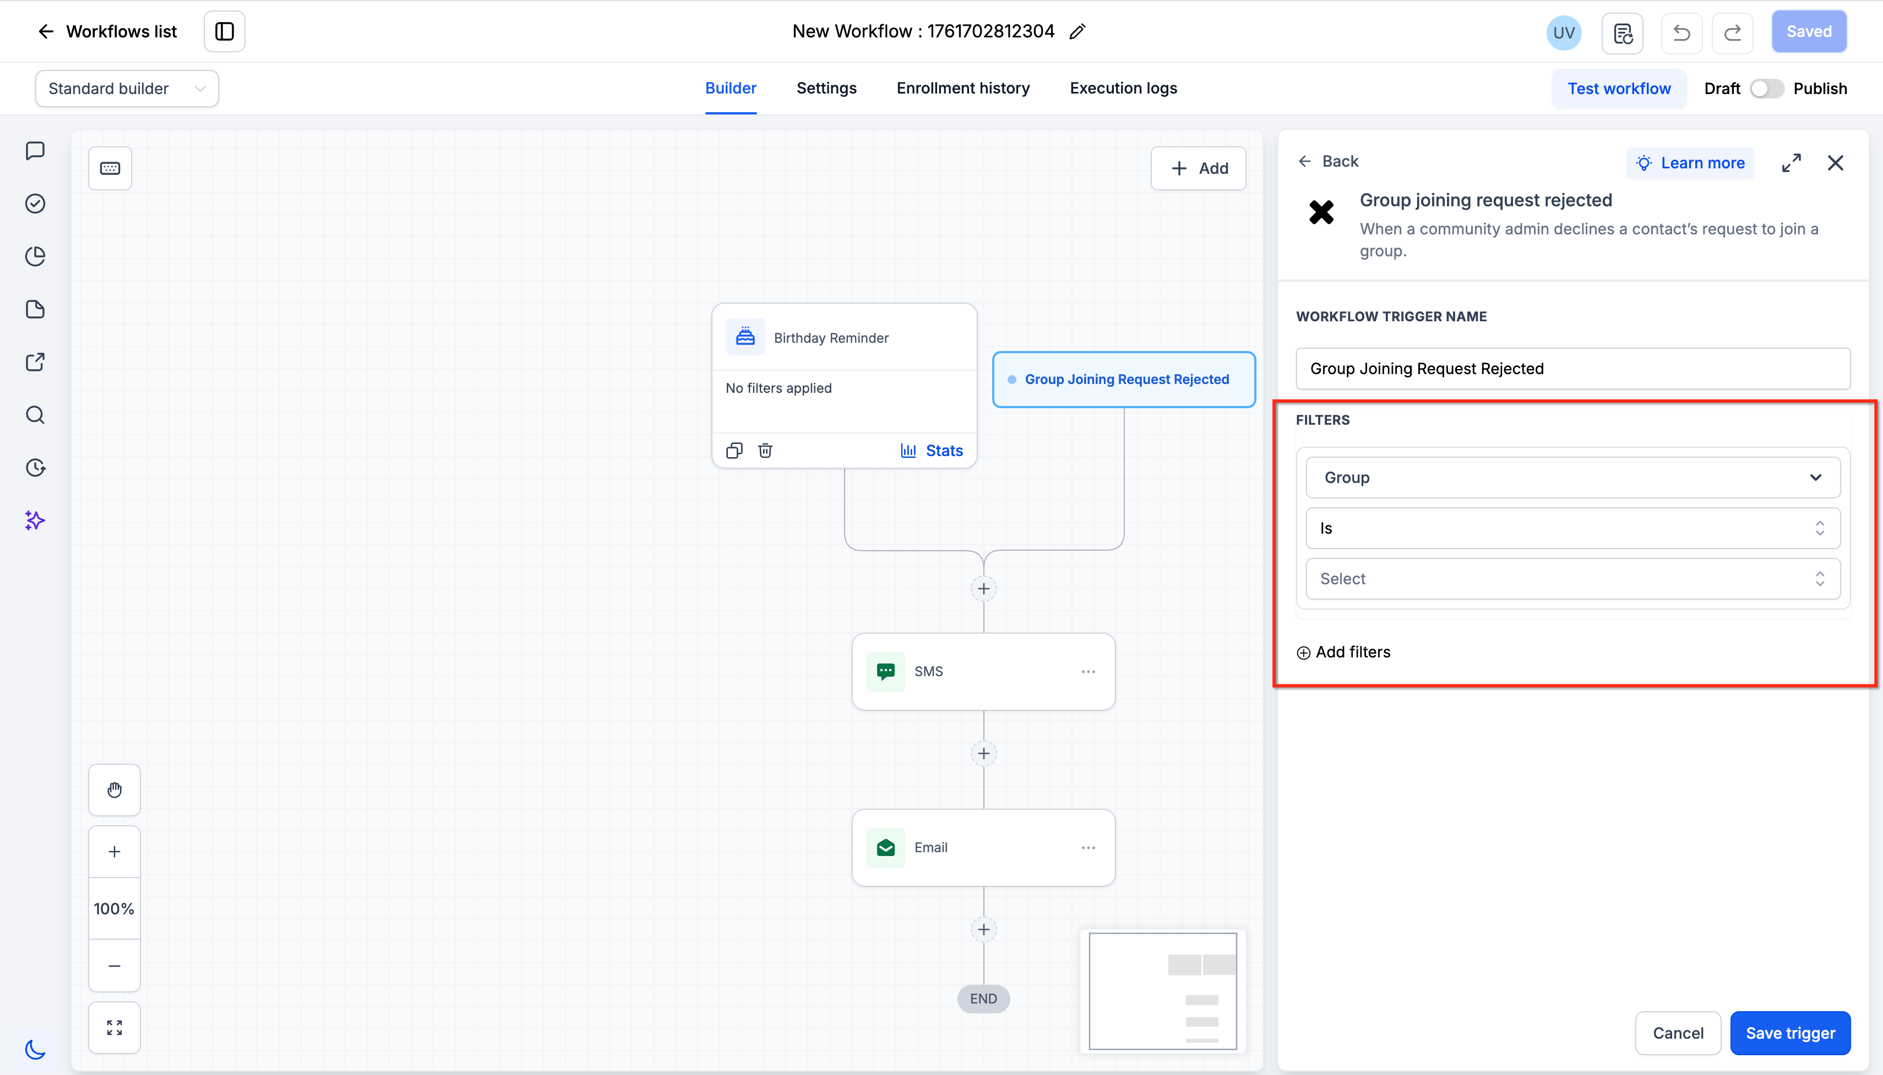Open the SMS action options menu
Screen dimensions: 1883x1075
(x=1088, y=672)
